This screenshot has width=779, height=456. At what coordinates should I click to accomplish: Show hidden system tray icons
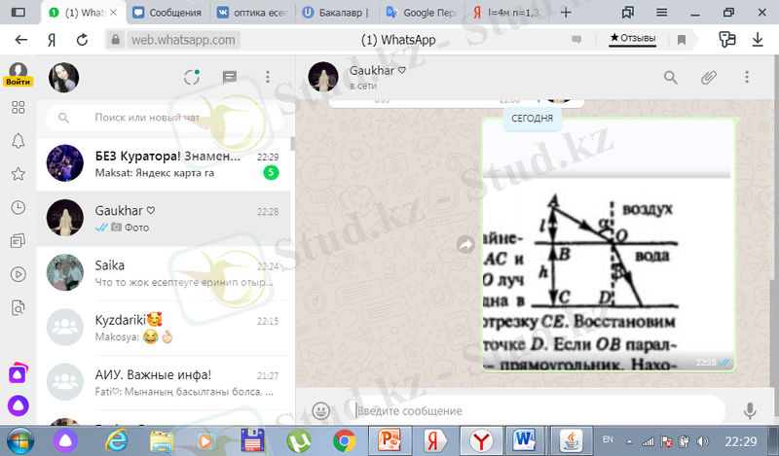click(629, 441)
